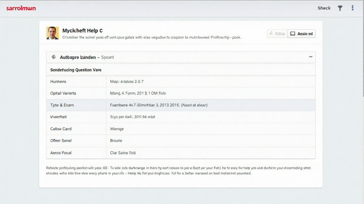364x204 pixels.
Task: Open the three-dot more options menu
Action: click(352, 8)
